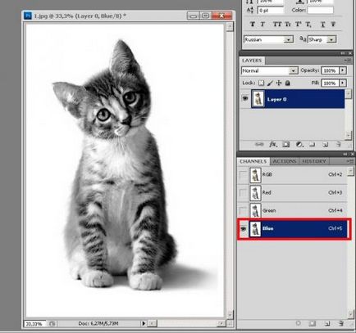Screen dimensions: 356x333
Task: Click status bar icon beside zoom field
Action: (x=52, y=324)
